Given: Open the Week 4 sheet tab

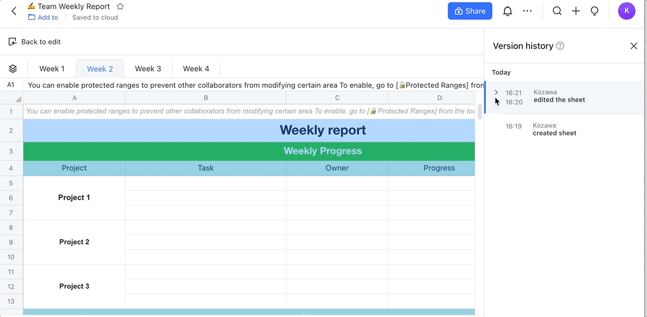Looking at the screenshot, I should pyautogui.click(x=196, y=69).
